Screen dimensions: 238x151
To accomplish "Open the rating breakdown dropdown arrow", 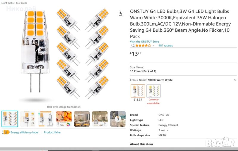I will click(x=154, y=46).
